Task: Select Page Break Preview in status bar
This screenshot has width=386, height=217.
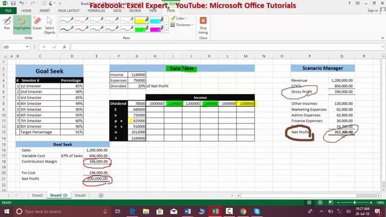Action: pyautogui.click(x=331, y=203)
